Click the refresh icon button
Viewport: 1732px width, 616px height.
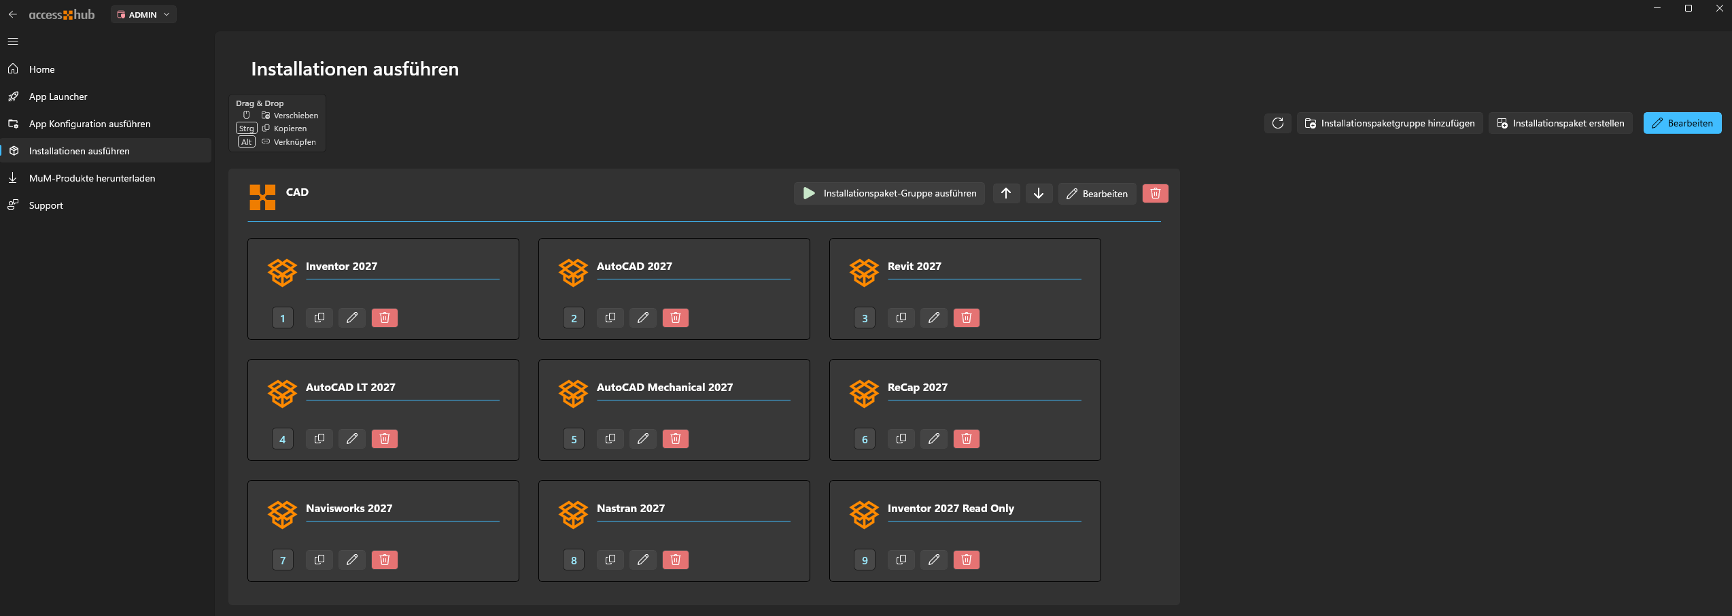pyautogui.click(x=1278, y=123)
